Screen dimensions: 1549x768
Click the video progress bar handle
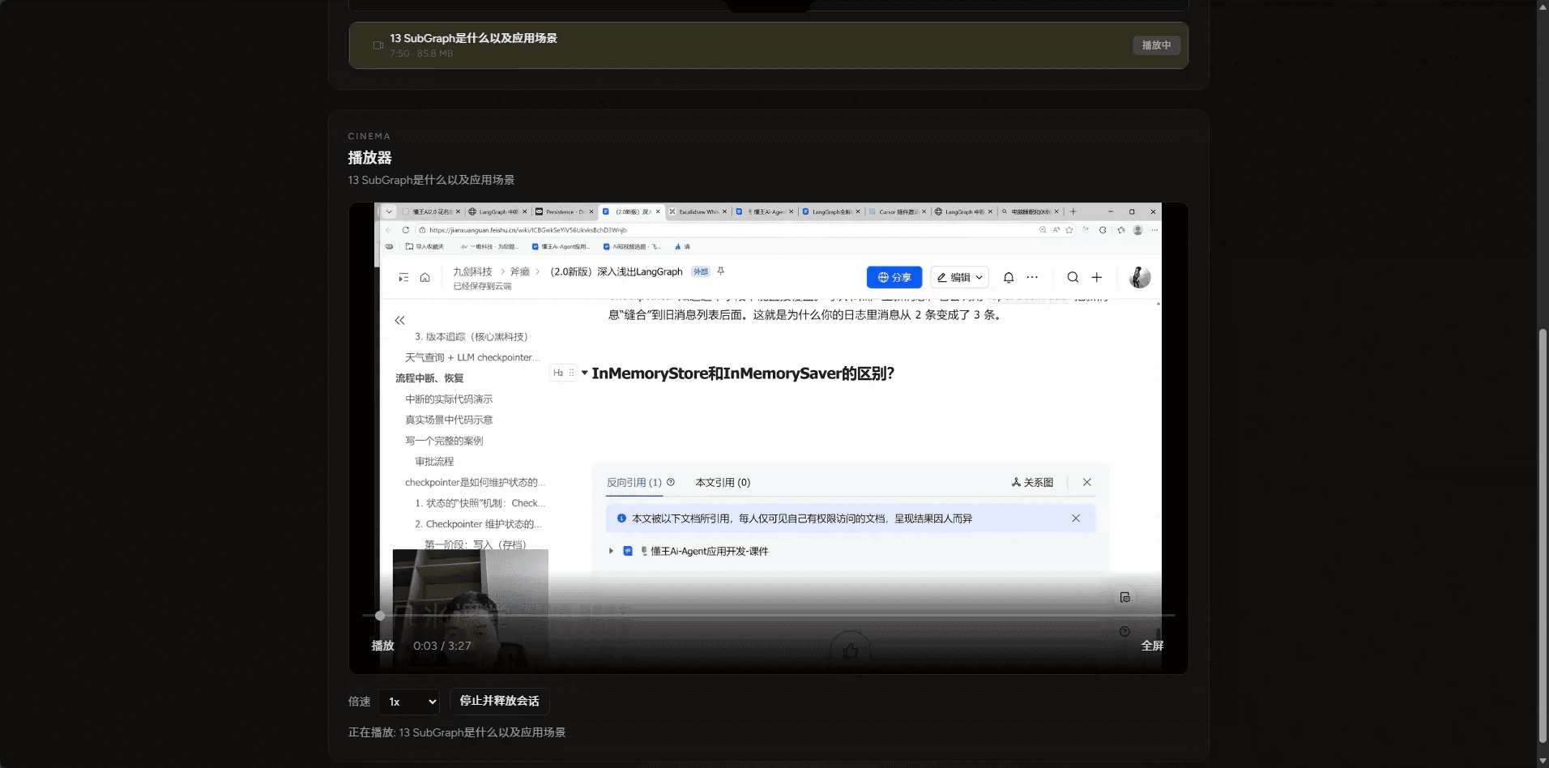[380, 616]
